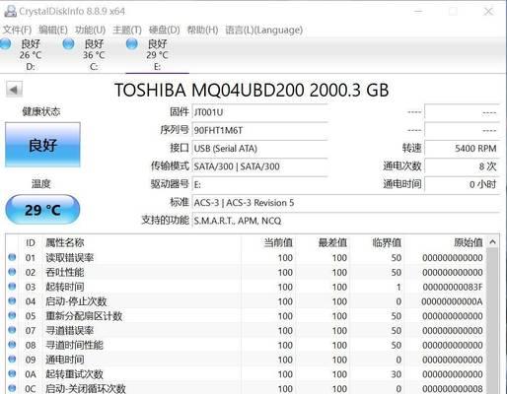Click scrollbar up arrow in attribute list
Viewport: 507px width, 394px height.
pyautogui.click(x=492, y=242)
